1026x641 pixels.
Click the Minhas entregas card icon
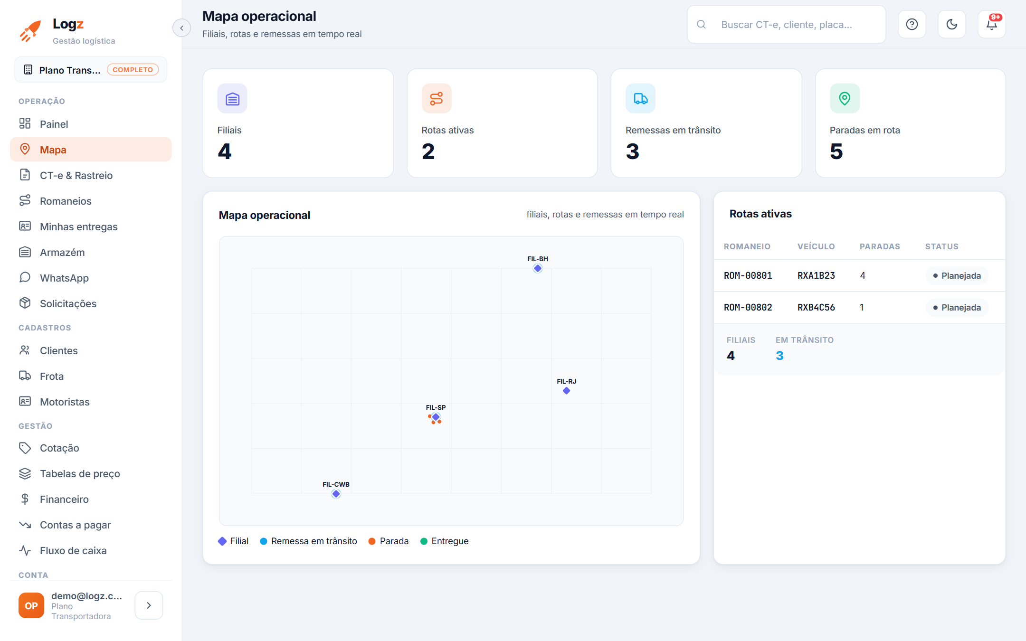click(25, 226)
